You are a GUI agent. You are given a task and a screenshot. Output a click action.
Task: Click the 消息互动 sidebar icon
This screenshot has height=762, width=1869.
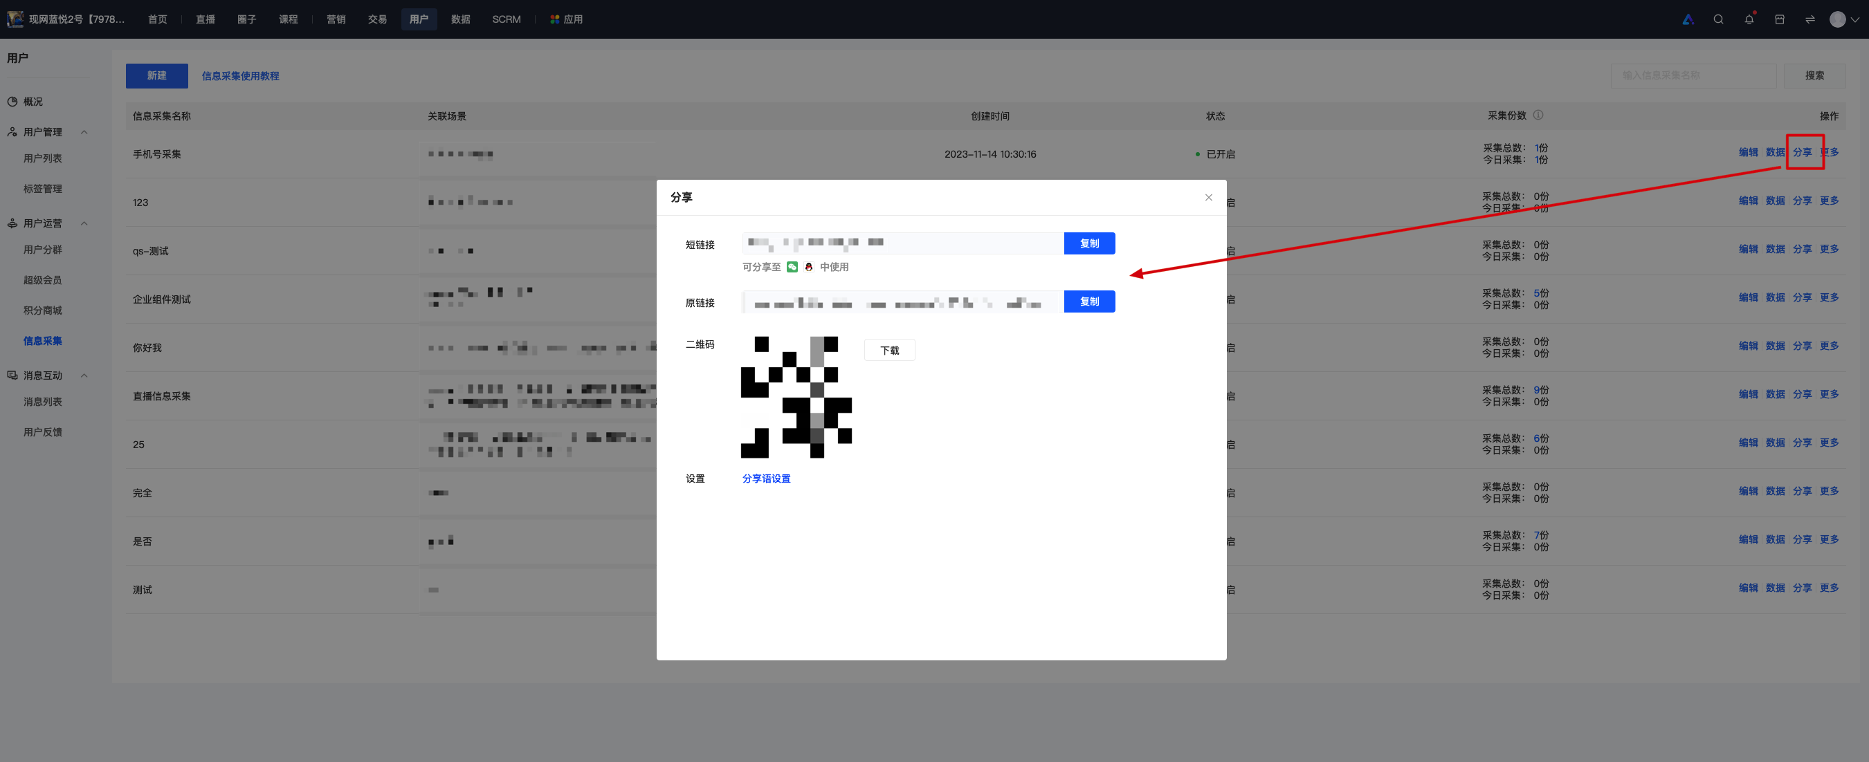(12, 375)
